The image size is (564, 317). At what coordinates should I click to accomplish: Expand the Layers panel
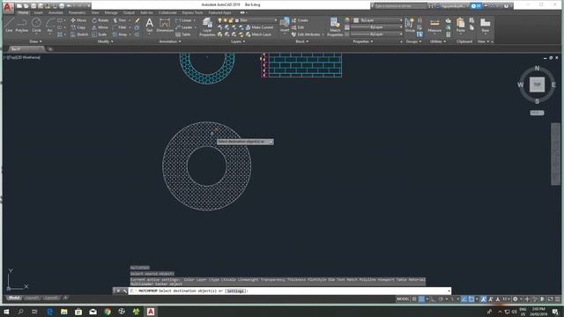(x=238, y=41)
